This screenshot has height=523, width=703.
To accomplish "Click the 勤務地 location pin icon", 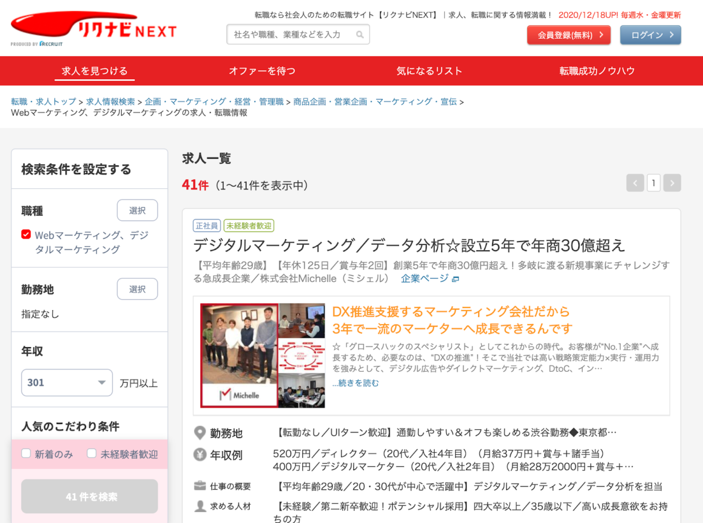I will 200,433.
